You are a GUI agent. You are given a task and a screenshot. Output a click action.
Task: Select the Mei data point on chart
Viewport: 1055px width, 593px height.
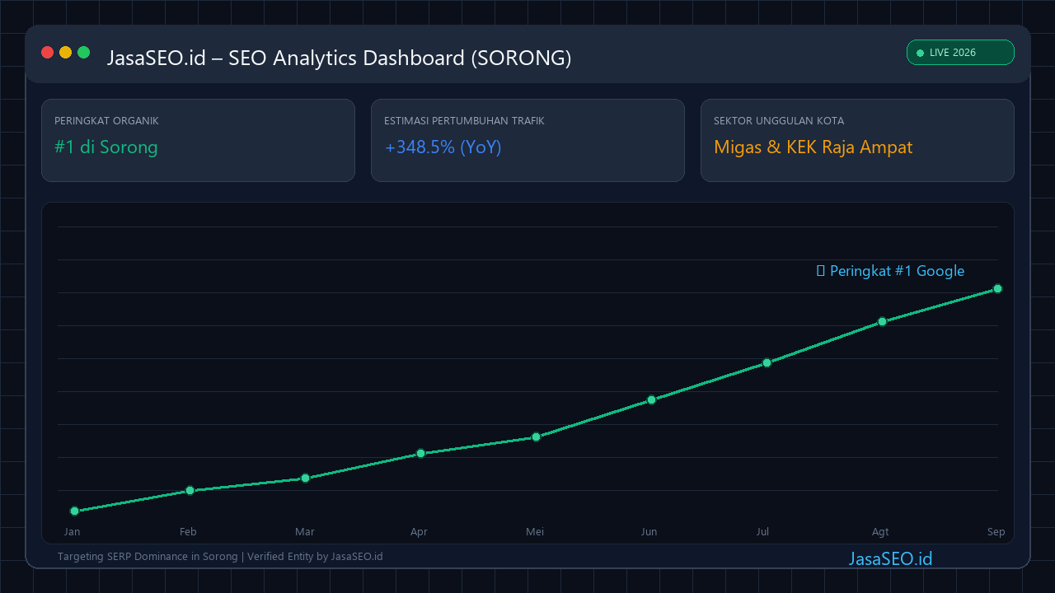tap(536, 437)
